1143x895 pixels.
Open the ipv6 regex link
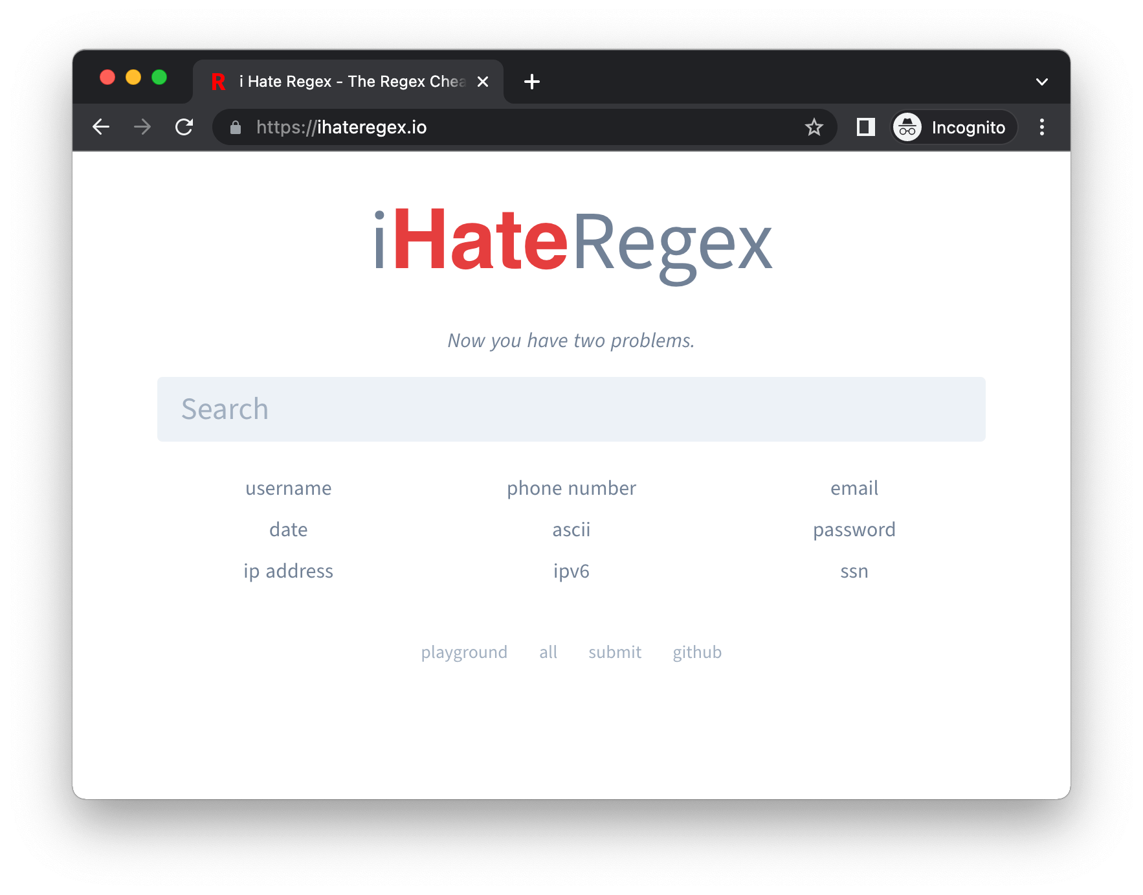[571, 571]
